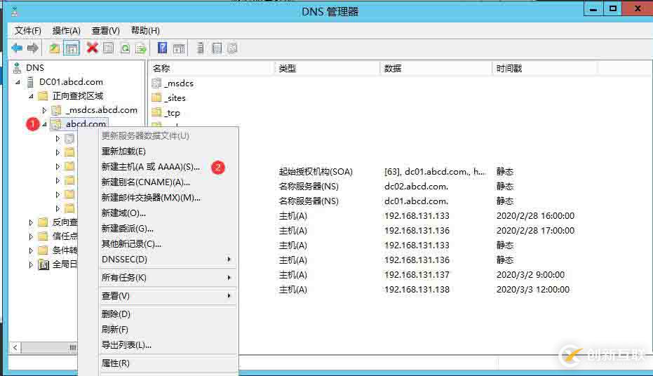Select the _msdcs entry in the list

[173, 83]
